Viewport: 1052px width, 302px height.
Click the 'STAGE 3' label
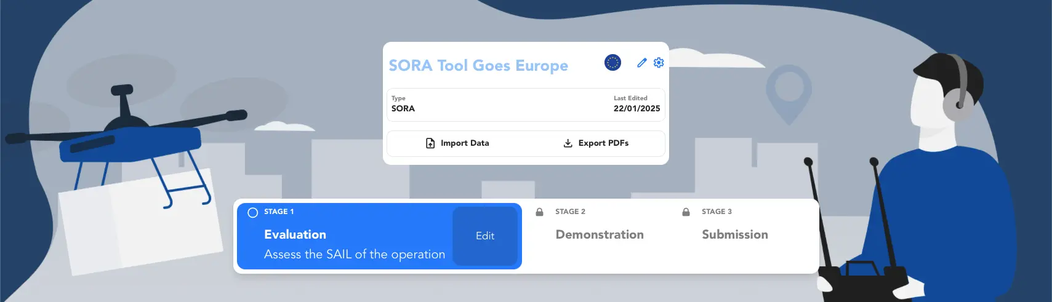717,212
